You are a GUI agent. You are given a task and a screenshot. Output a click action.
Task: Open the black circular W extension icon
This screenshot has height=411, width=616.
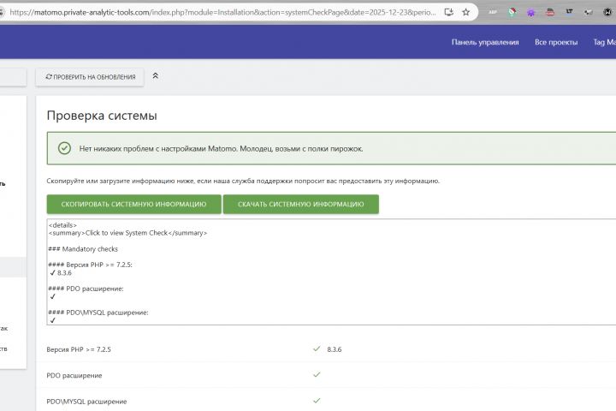607,12
